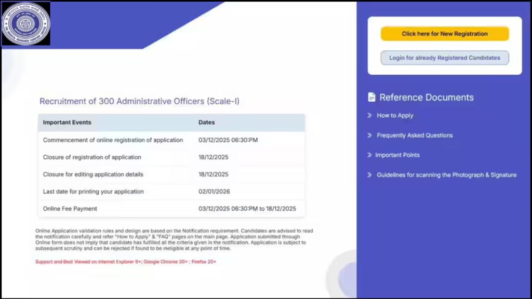Select Commencement of online registration row label
The width and height of the screenshot is (532, 299).
tap(113, 140)
